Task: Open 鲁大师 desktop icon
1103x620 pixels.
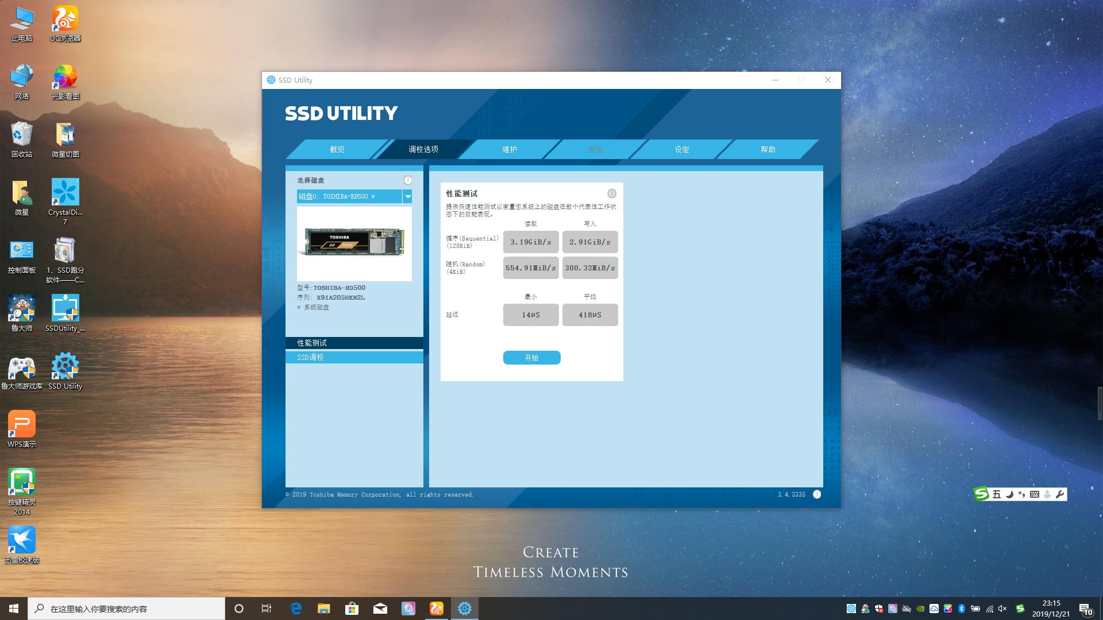Action: (22, 308)
